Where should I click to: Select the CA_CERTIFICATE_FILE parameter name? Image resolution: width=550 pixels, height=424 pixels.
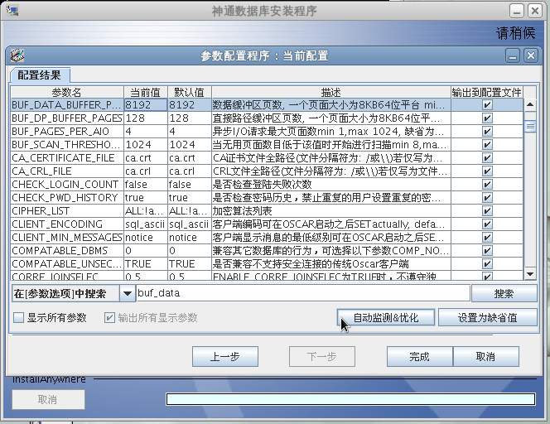coord(67,158)
